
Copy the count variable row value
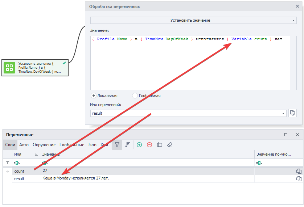[299, 171]
